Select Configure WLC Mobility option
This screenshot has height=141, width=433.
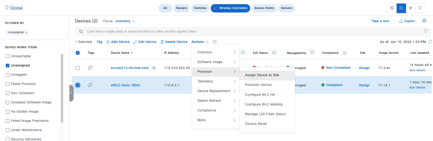click(264, 104)
